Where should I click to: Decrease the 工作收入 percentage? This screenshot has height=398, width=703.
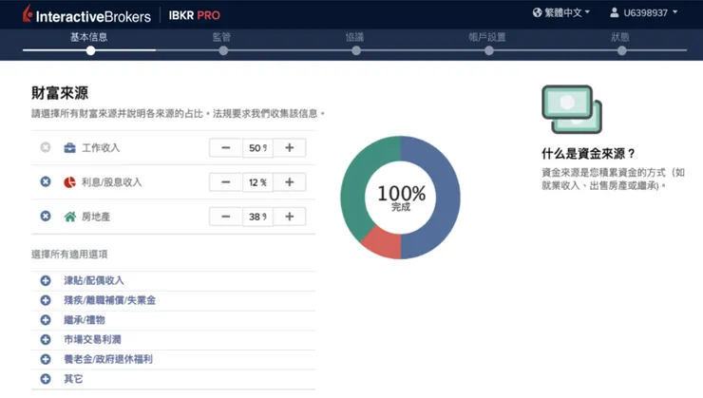pyautogui.click(x=225, y=147)
